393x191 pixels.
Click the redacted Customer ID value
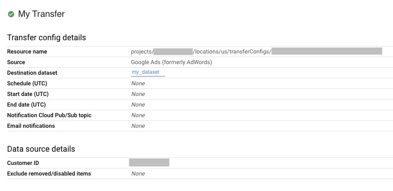(x=149, y=163)
